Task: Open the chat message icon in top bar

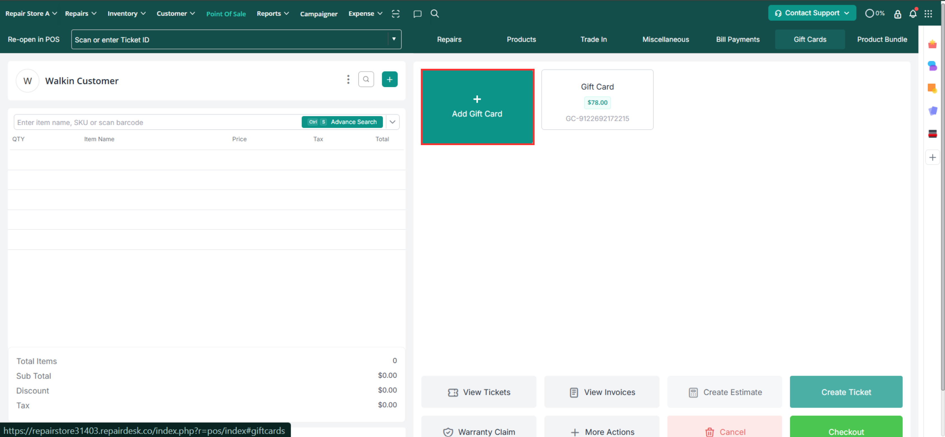Action: click(417, 14)
